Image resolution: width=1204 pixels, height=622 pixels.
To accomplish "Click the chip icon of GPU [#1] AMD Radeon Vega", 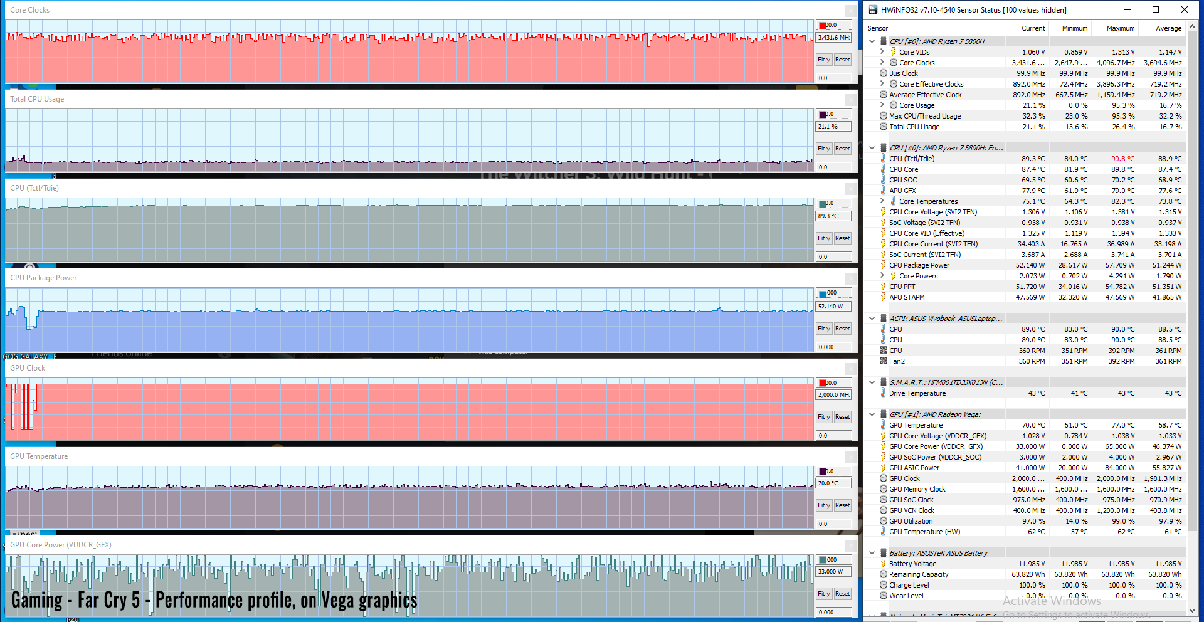I will [x=884, y=414].
